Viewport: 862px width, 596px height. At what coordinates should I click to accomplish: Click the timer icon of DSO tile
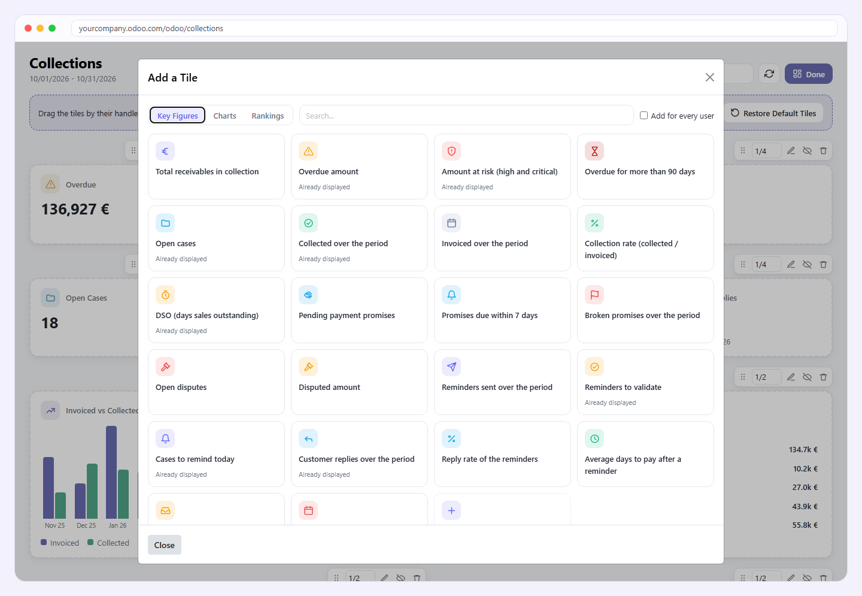[x=165, y=295]
